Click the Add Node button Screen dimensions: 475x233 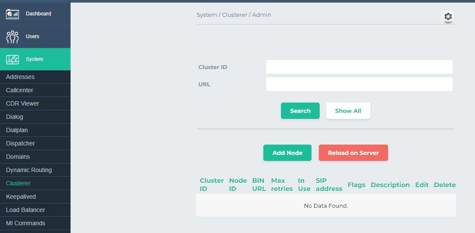[x=287, y=153]
